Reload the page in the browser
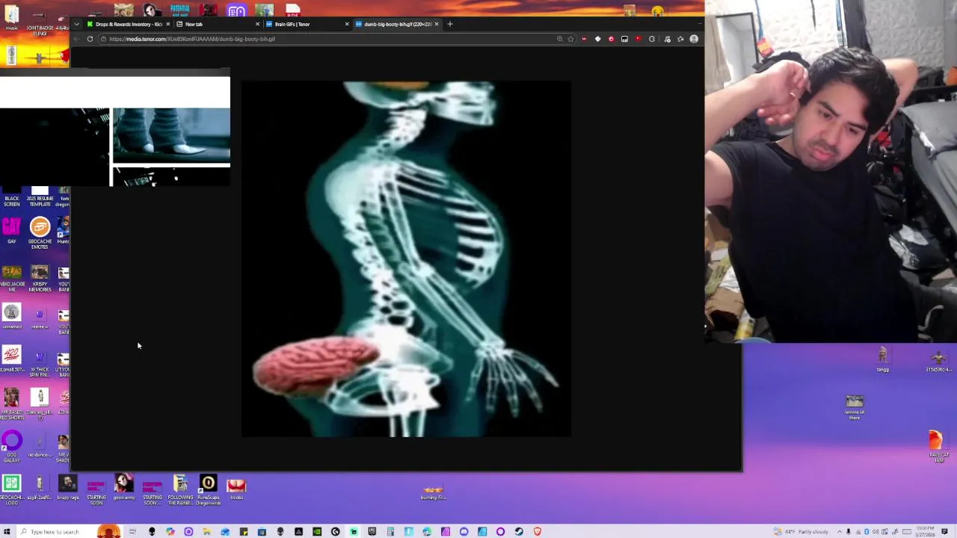This screenshot has height=538, width=957. tap(90, 39)
